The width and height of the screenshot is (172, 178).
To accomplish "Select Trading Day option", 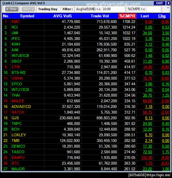I will (x=48, y=9).
